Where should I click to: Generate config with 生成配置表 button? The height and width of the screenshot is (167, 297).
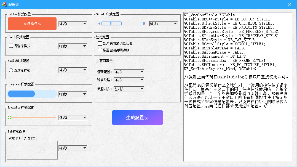tap(137, 118)
